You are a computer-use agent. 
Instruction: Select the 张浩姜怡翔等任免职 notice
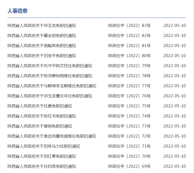[50, 76]
